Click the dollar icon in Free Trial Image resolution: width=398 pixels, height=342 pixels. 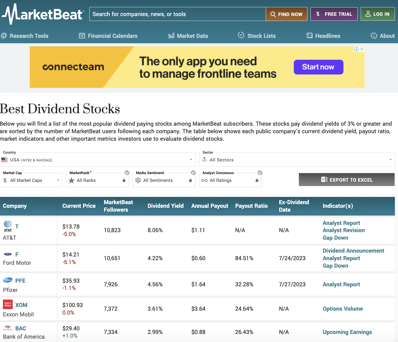318,14
